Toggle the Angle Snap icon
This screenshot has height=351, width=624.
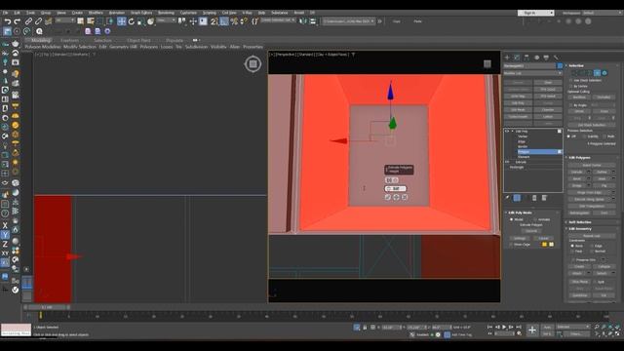tap(224, 21)
